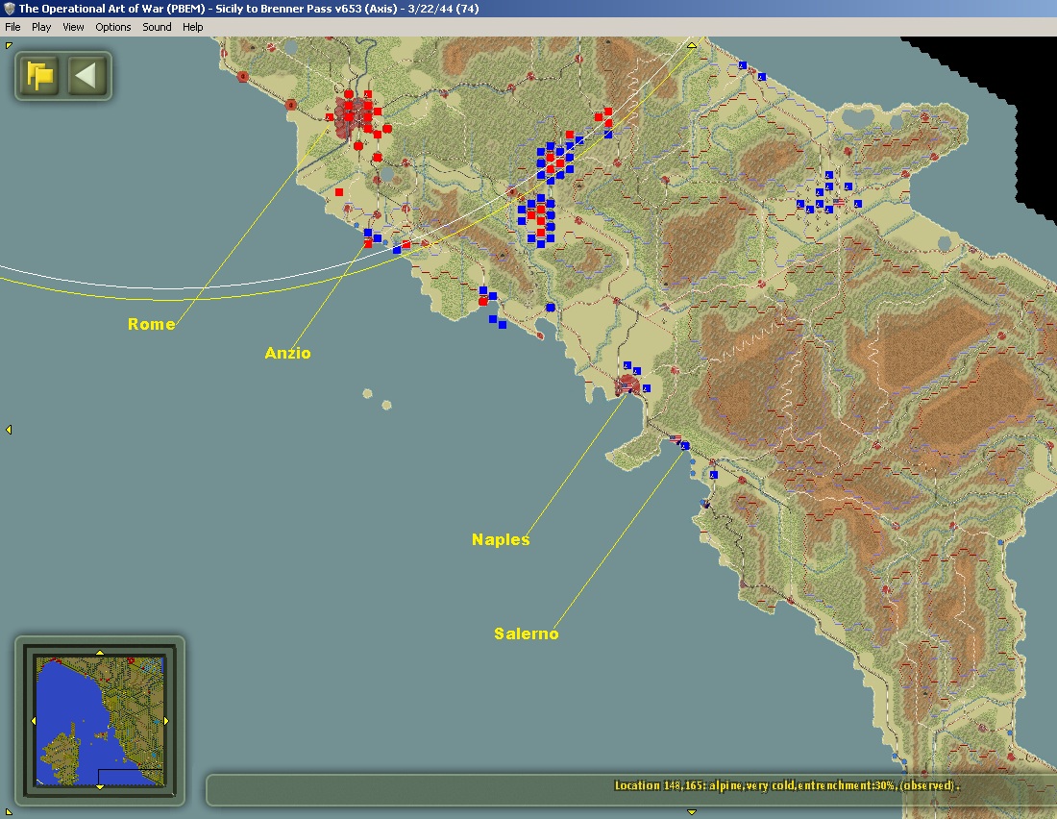Open the Help menu

pyautogui.click(x=193, y=27)
